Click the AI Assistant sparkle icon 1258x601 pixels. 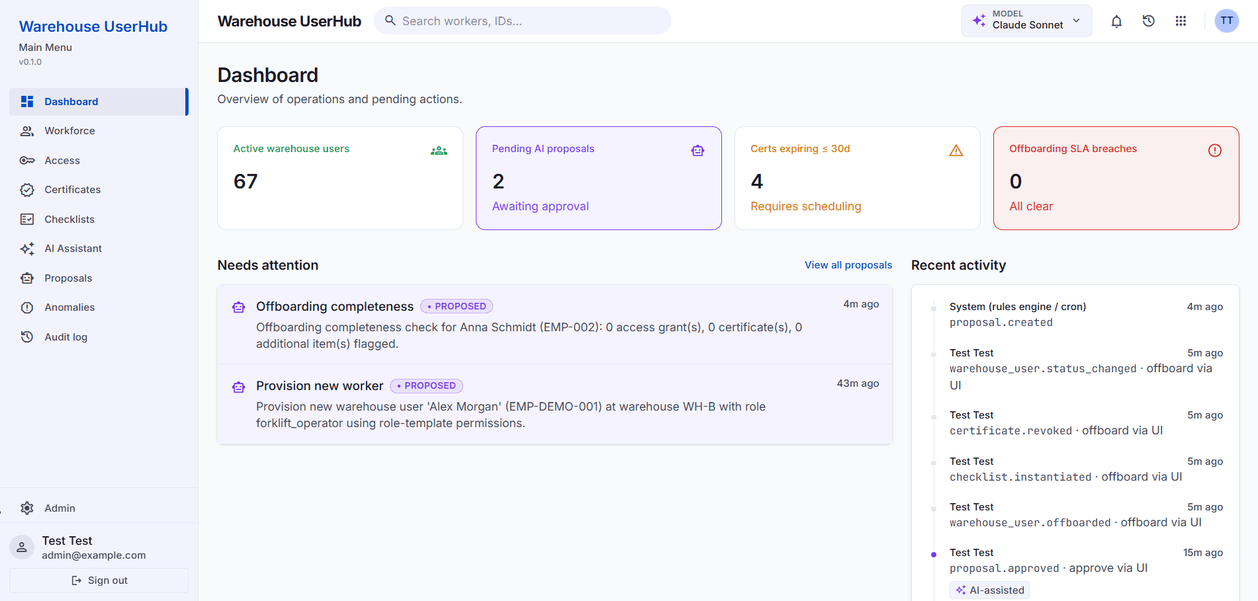27,249
